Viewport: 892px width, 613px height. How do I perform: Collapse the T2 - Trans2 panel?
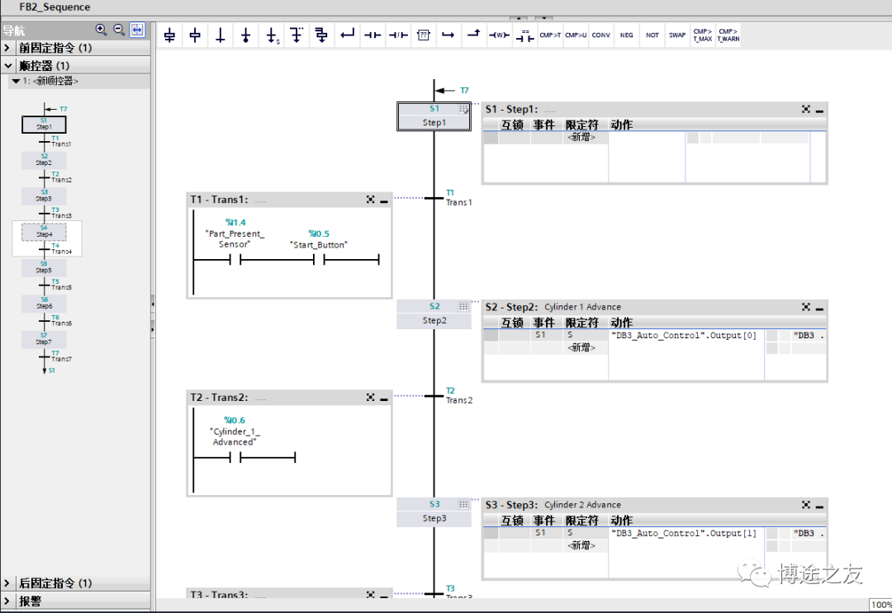[x=384, y=398]
